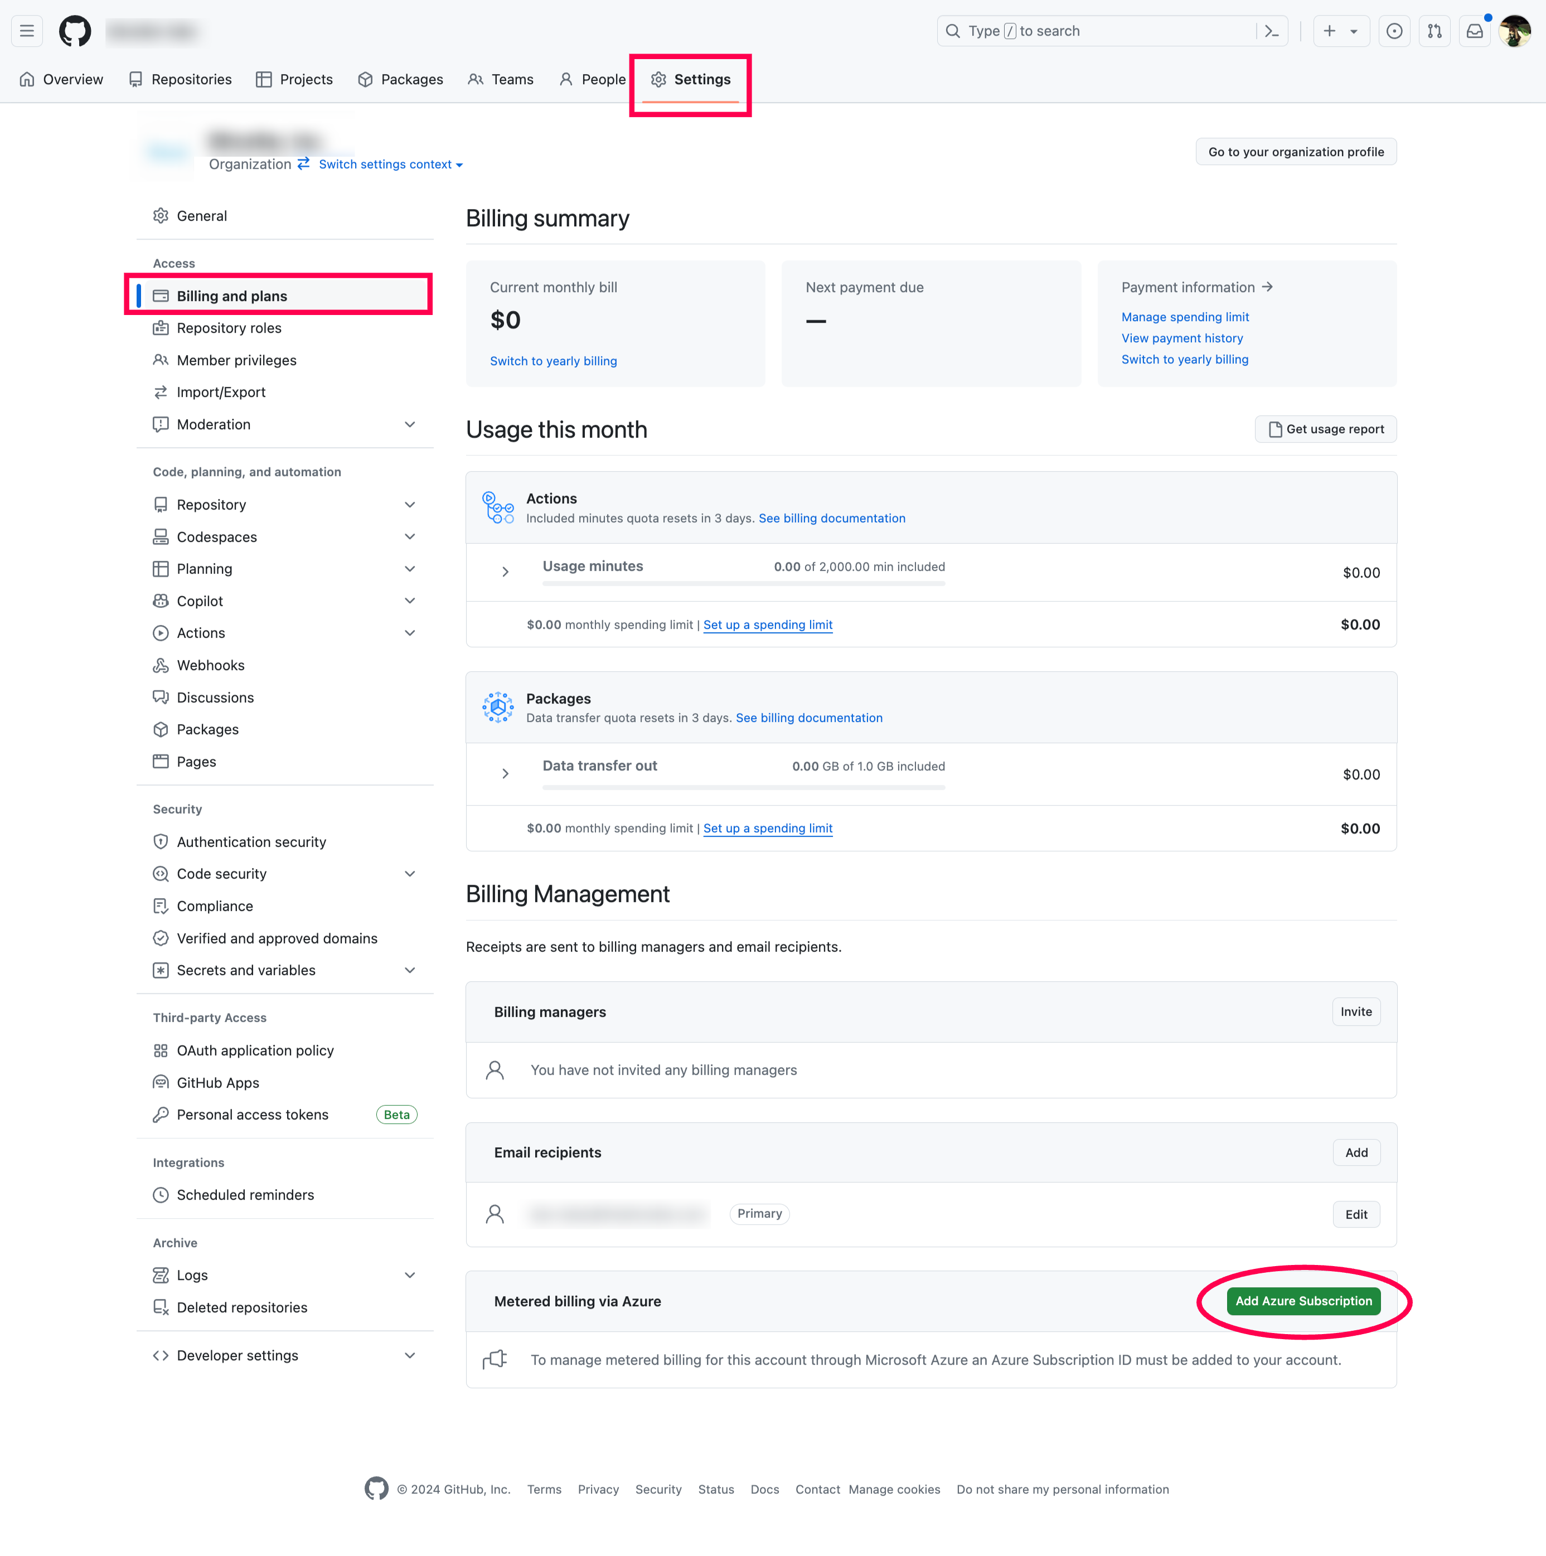
Task: Expand the Usage minutes row details
Action: 505,572
